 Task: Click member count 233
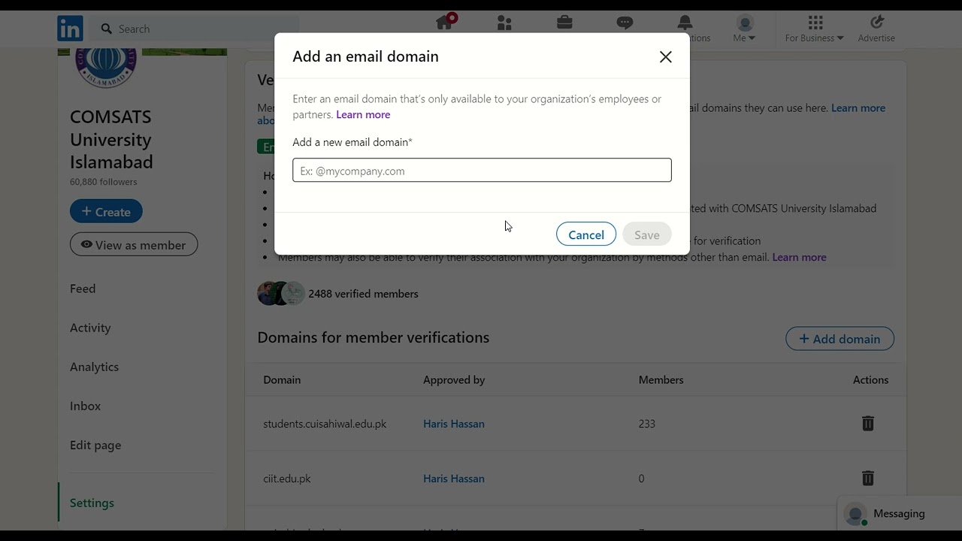(x=647, y=424)
